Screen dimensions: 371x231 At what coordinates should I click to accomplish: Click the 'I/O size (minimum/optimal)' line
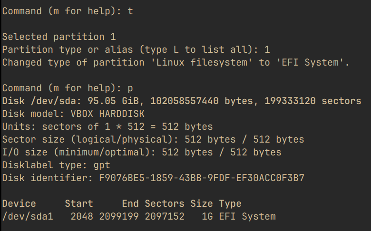[x=142, y=153]
